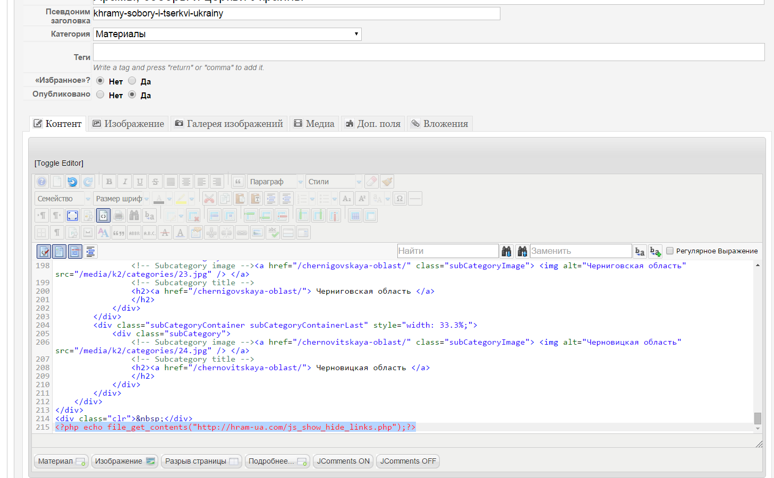Image resolution: width=774 pixels, height=478 pixels.
Task: Open the Вложения tab
Action: (x=440, y=124)
